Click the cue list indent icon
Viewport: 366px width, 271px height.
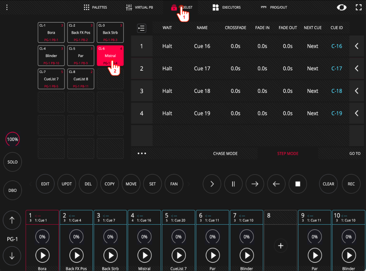pos(141,28)
